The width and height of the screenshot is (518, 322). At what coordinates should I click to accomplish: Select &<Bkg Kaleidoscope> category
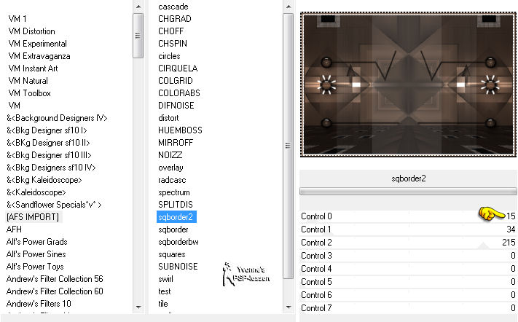[44, 180]
